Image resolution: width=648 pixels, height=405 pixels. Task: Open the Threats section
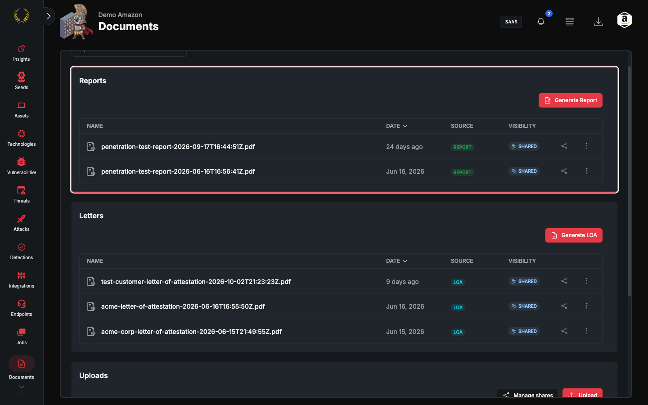[x=22, y=195]
